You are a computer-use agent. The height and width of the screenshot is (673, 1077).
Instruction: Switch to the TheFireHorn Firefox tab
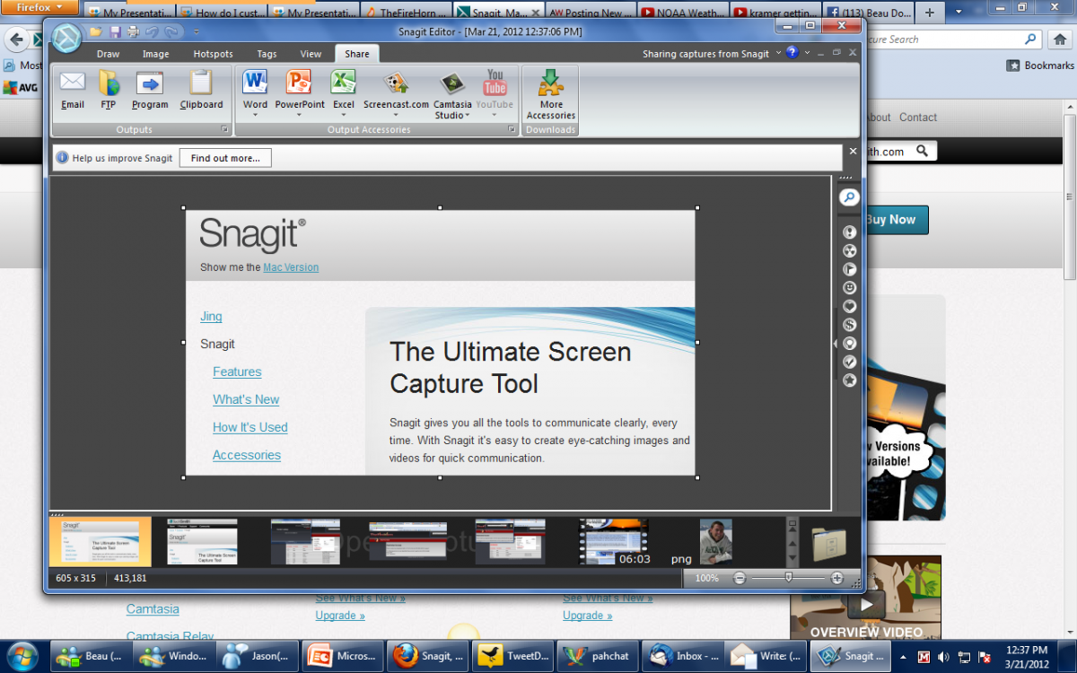(x=406, y=13)
